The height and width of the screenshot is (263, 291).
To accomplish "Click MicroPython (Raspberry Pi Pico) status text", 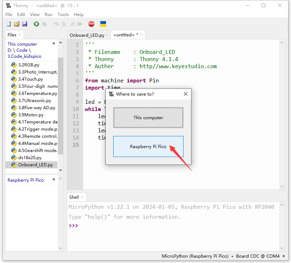I will pos(195,256).
